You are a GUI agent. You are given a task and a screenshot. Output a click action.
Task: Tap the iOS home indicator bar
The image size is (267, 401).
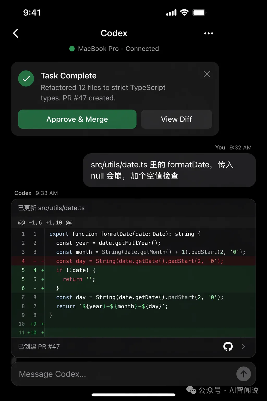pos(133,395)
